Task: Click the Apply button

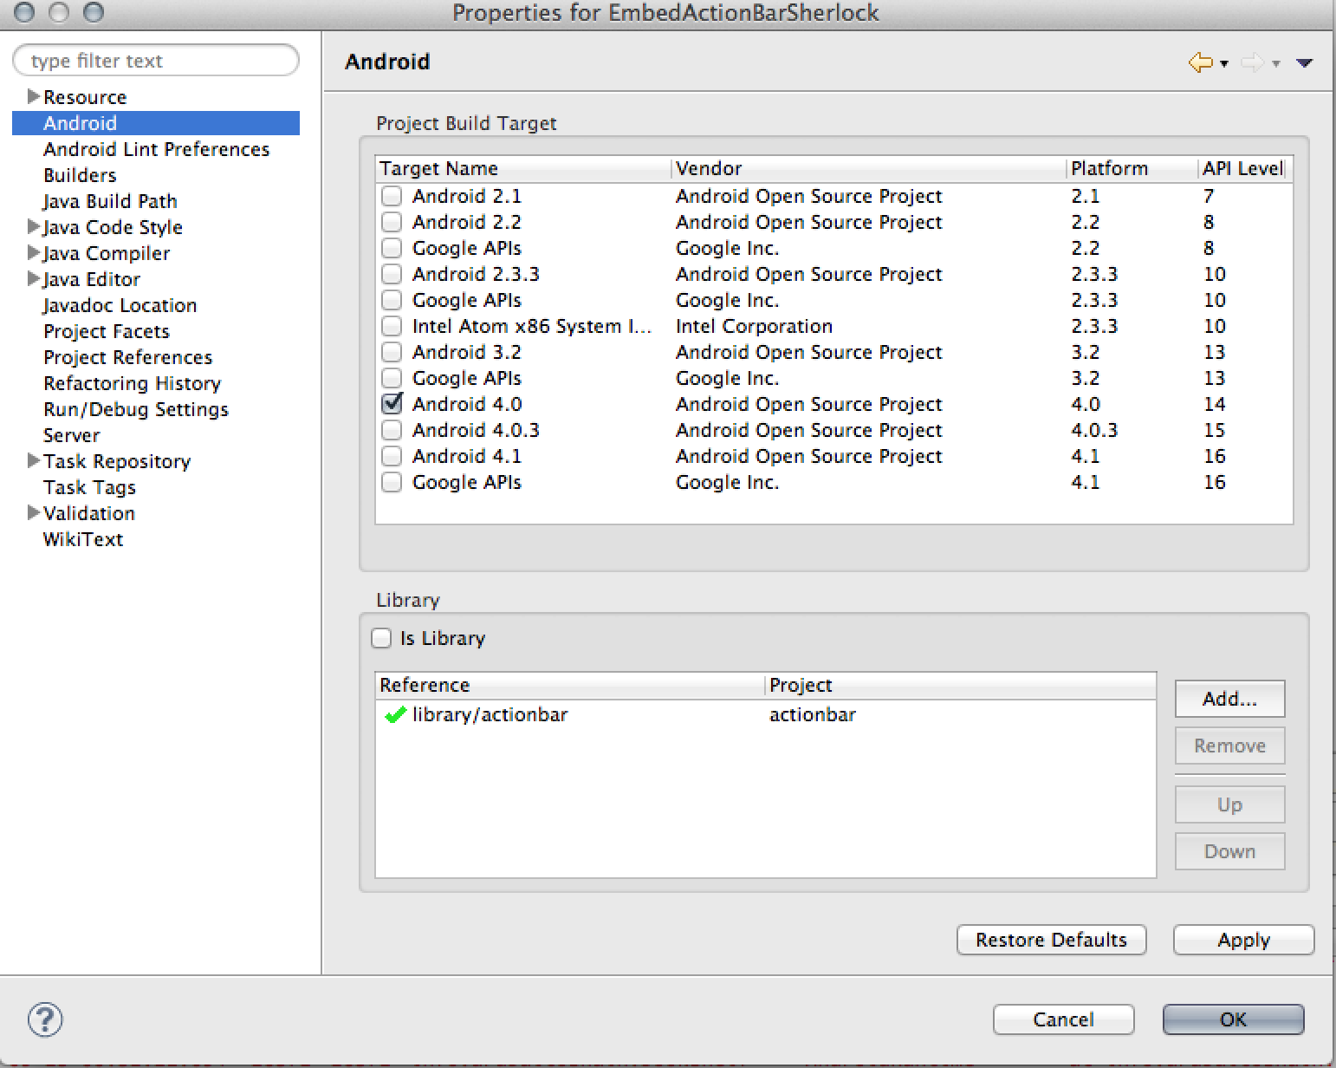Action: 1243,940
